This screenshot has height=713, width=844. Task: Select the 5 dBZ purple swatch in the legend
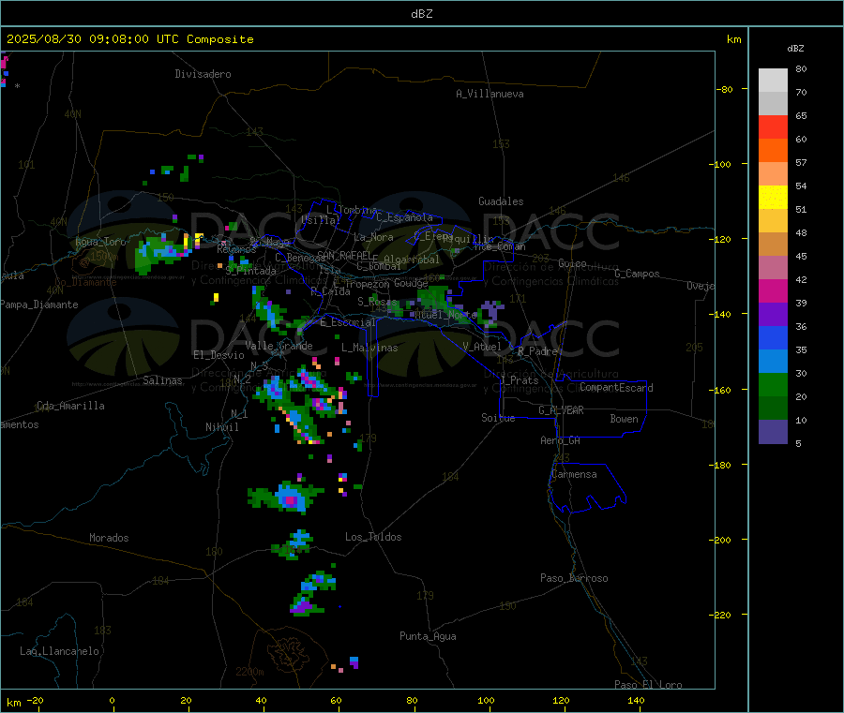tap(773, 432)
